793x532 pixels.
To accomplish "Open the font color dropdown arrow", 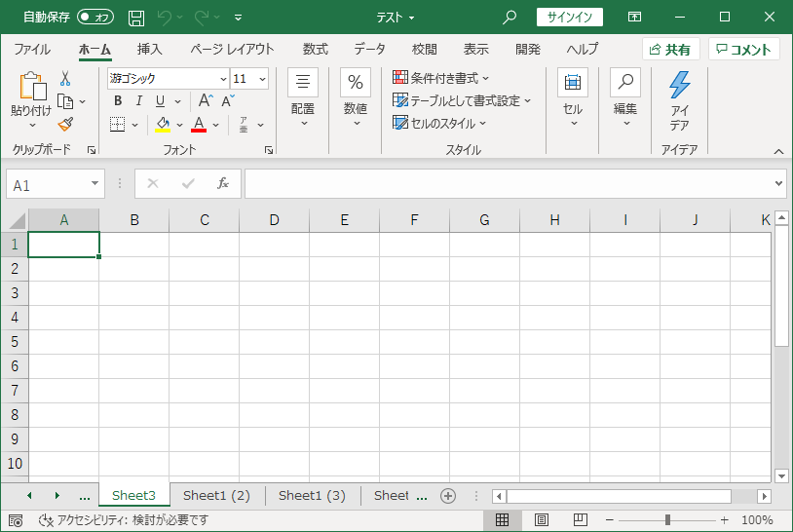I will (216, 125).
